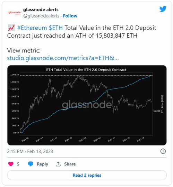Viewport: 173px width, 187px height.
Task: Click the chart emoji before #Ethereum
Action: [x=11, y=28]
